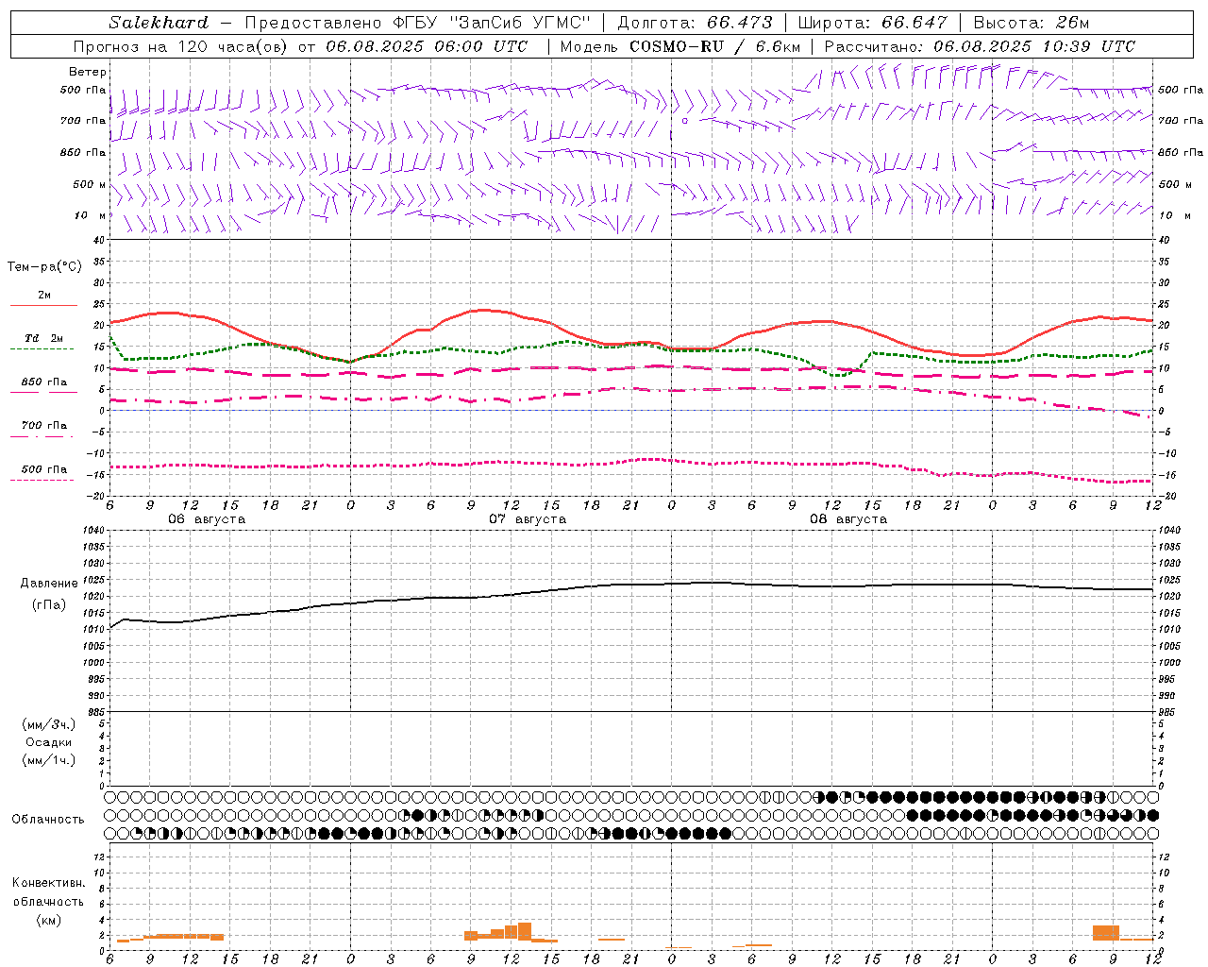The height and width of the screenshot is (967, 1208).
Task: Click the Высота: 26м header value
Action: click(1031, 23)
